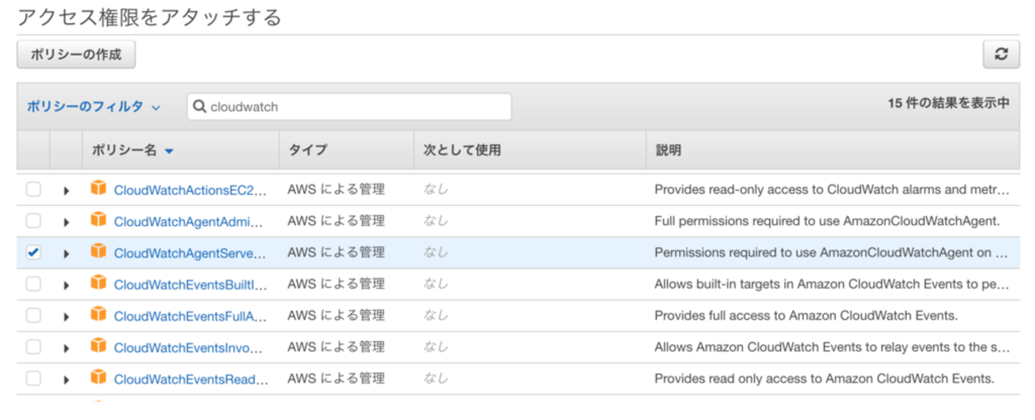Screen dimensions: 1035x420
Task: Click the policy icon beside CloudWatchEventsReadOnly
Action: click(x=99, y=378)
